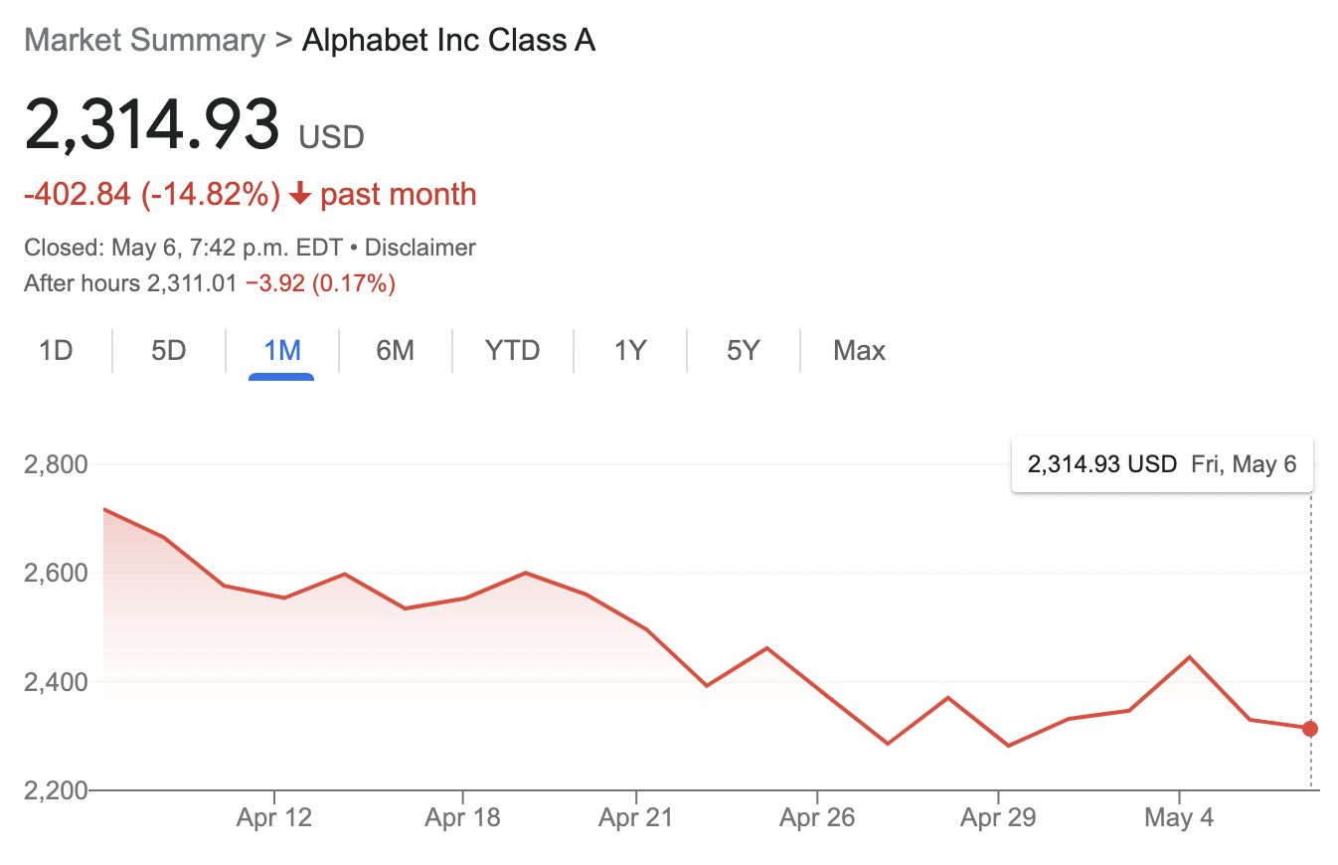
Task: Select the 1Y time range tab
Action: [x=630, y=351]
